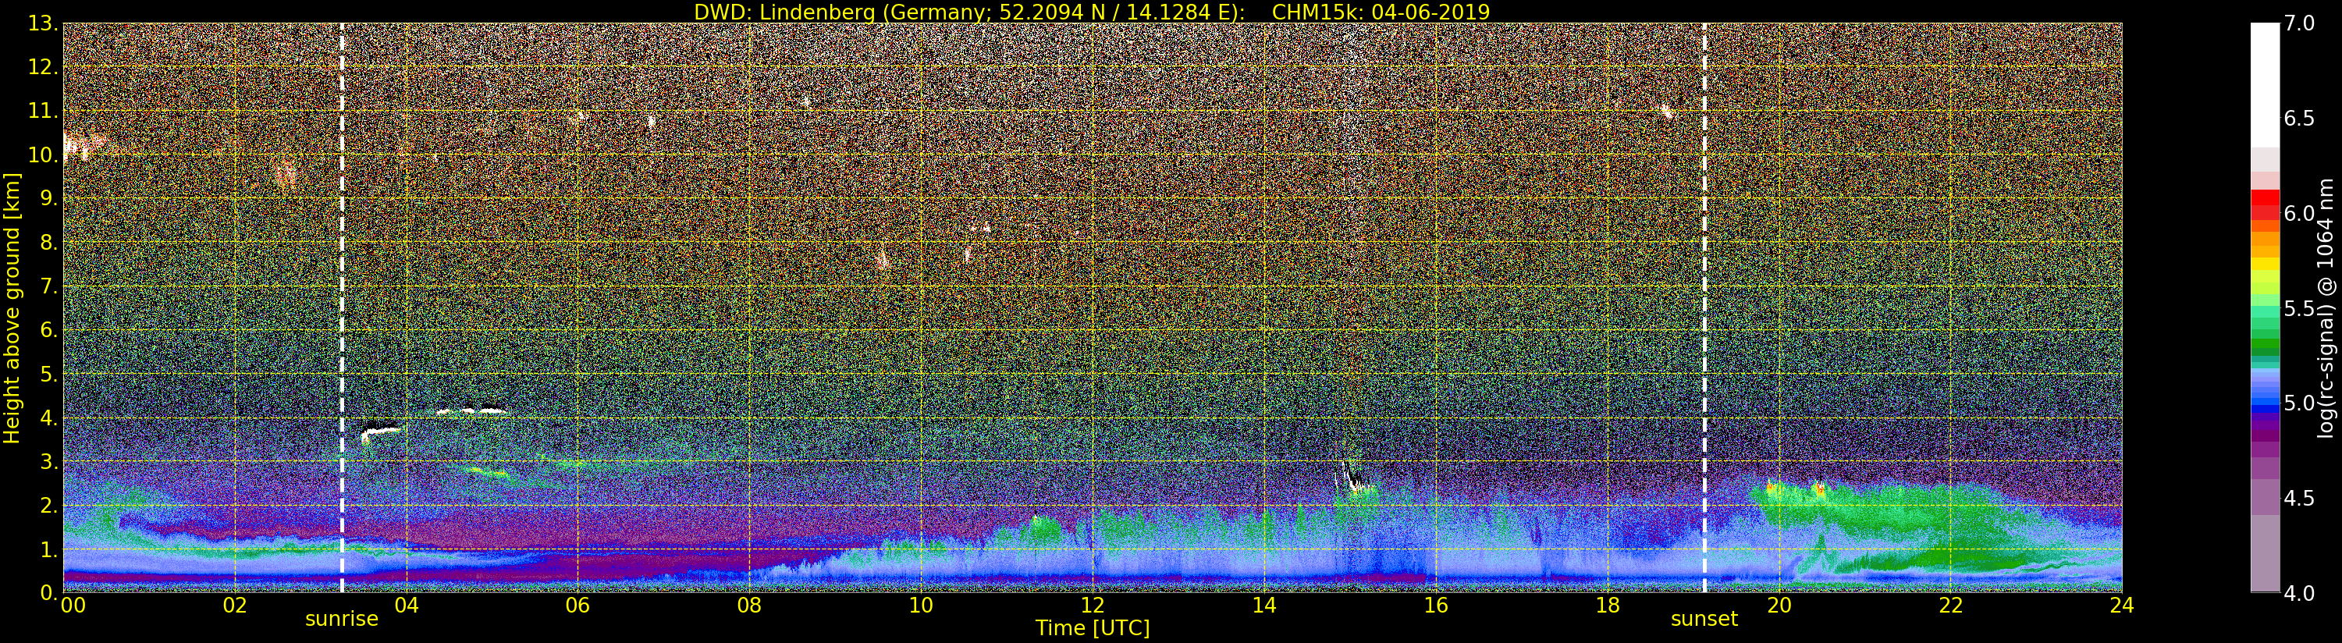Click the height axis tick '1.'
Screen dimensions: 2342x643
48,549
